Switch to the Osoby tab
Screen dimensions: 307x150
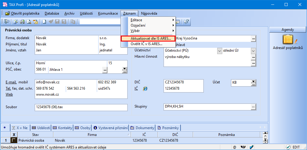click(x=82, y=128)
